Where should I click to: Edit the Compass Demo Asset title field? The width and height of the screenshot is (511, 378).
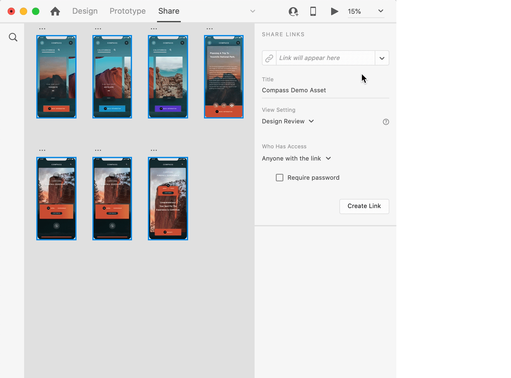[x=325, y=90]
